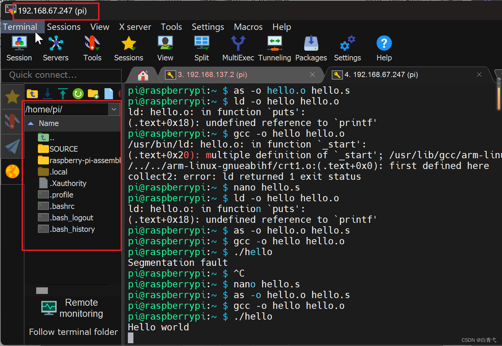
Task: Open the X server menu
Action: click(135, 27)
